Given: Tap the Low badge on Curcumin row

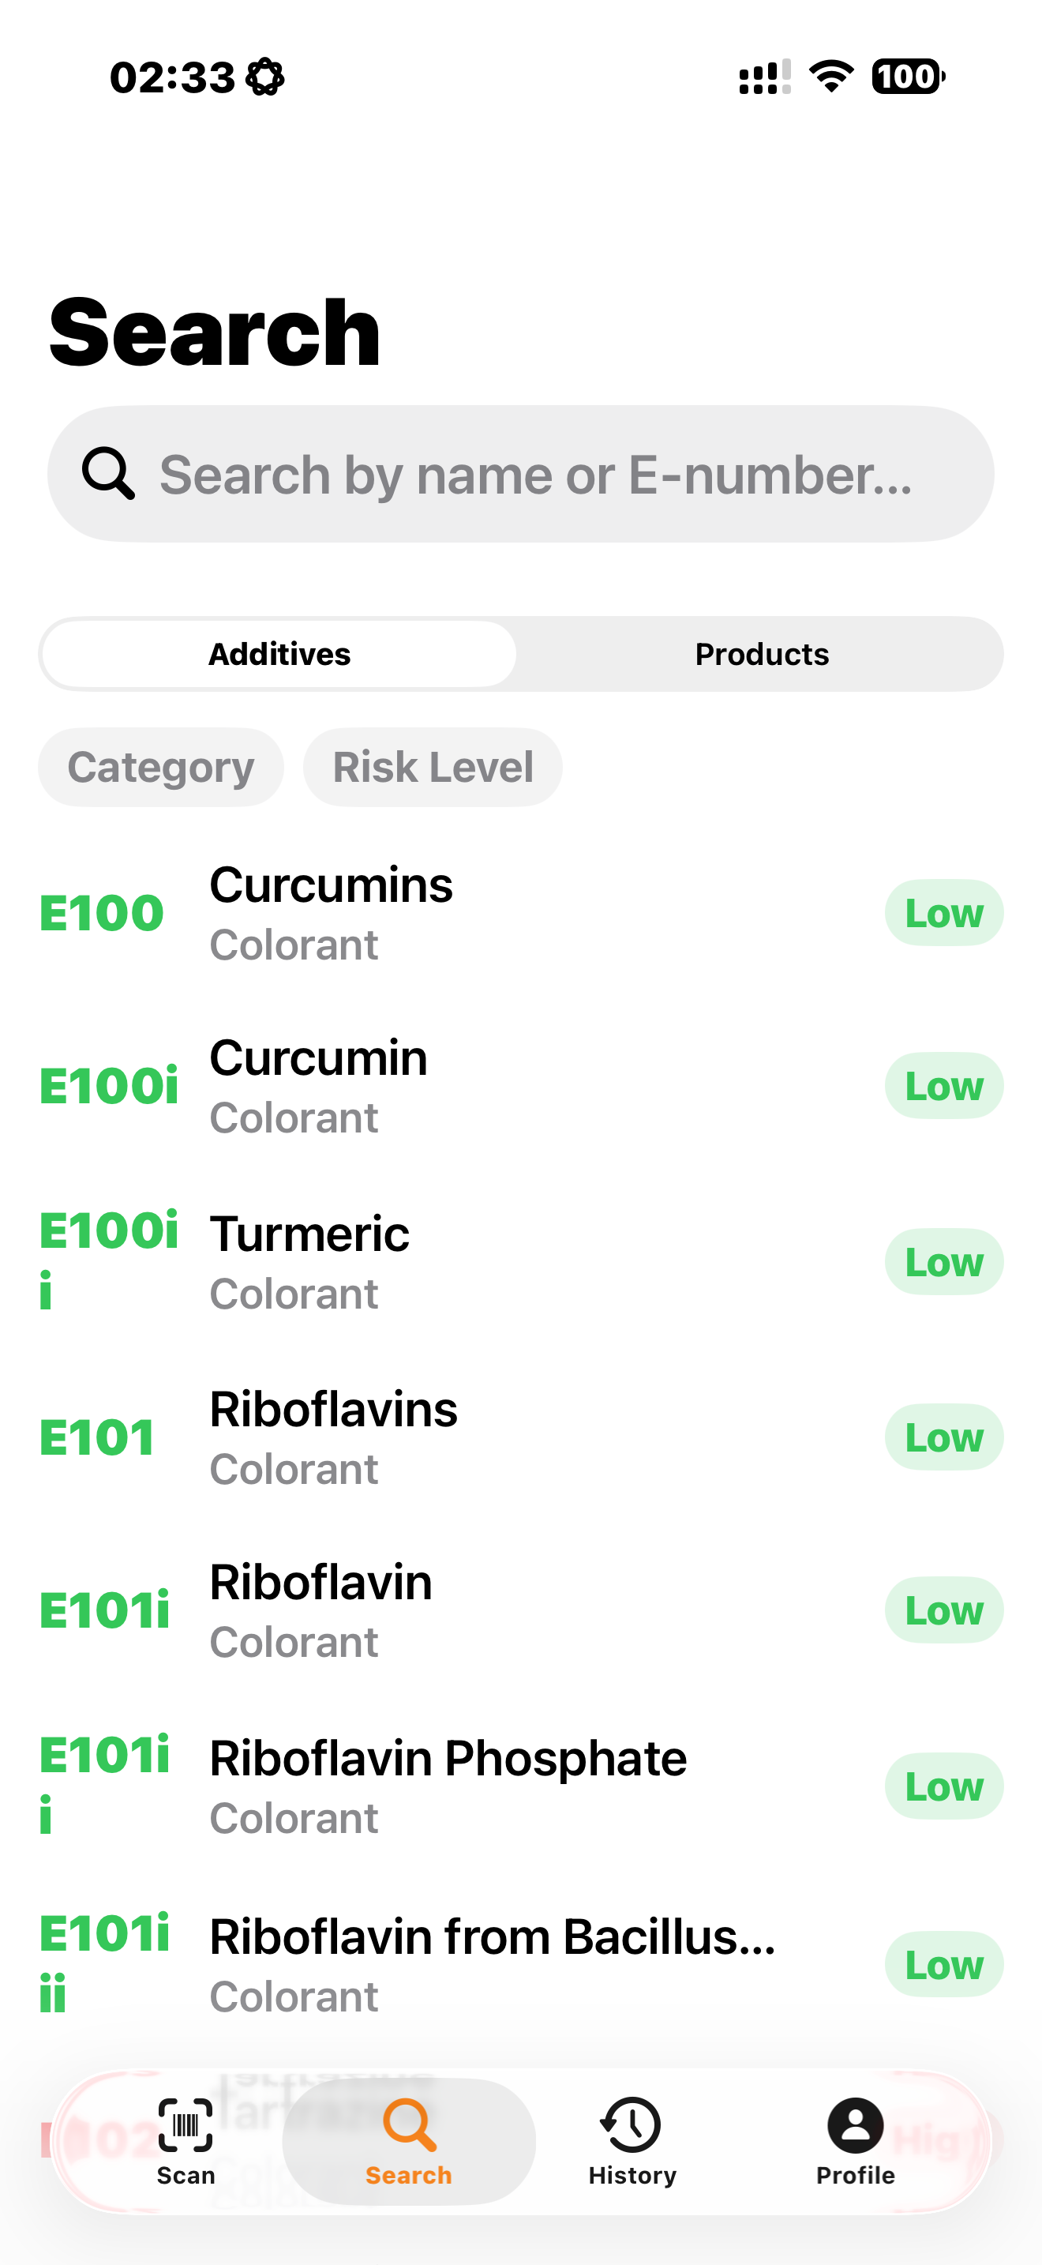Looking at the screenshot, I should click(x=943, y=1086).
